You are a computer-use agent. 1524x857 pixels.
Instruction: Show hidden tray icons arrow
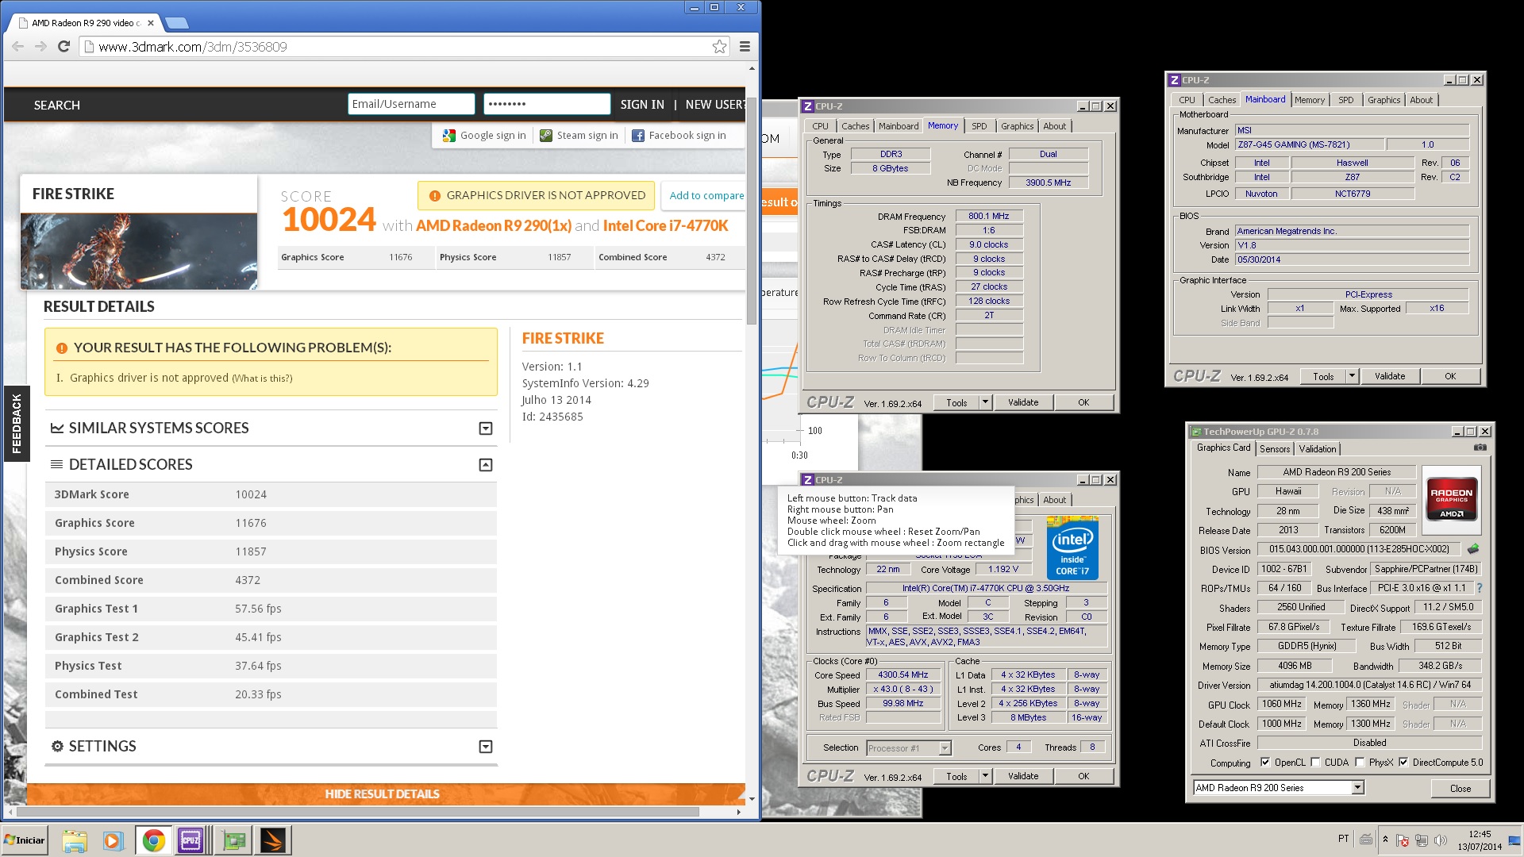pos(1385,839)
